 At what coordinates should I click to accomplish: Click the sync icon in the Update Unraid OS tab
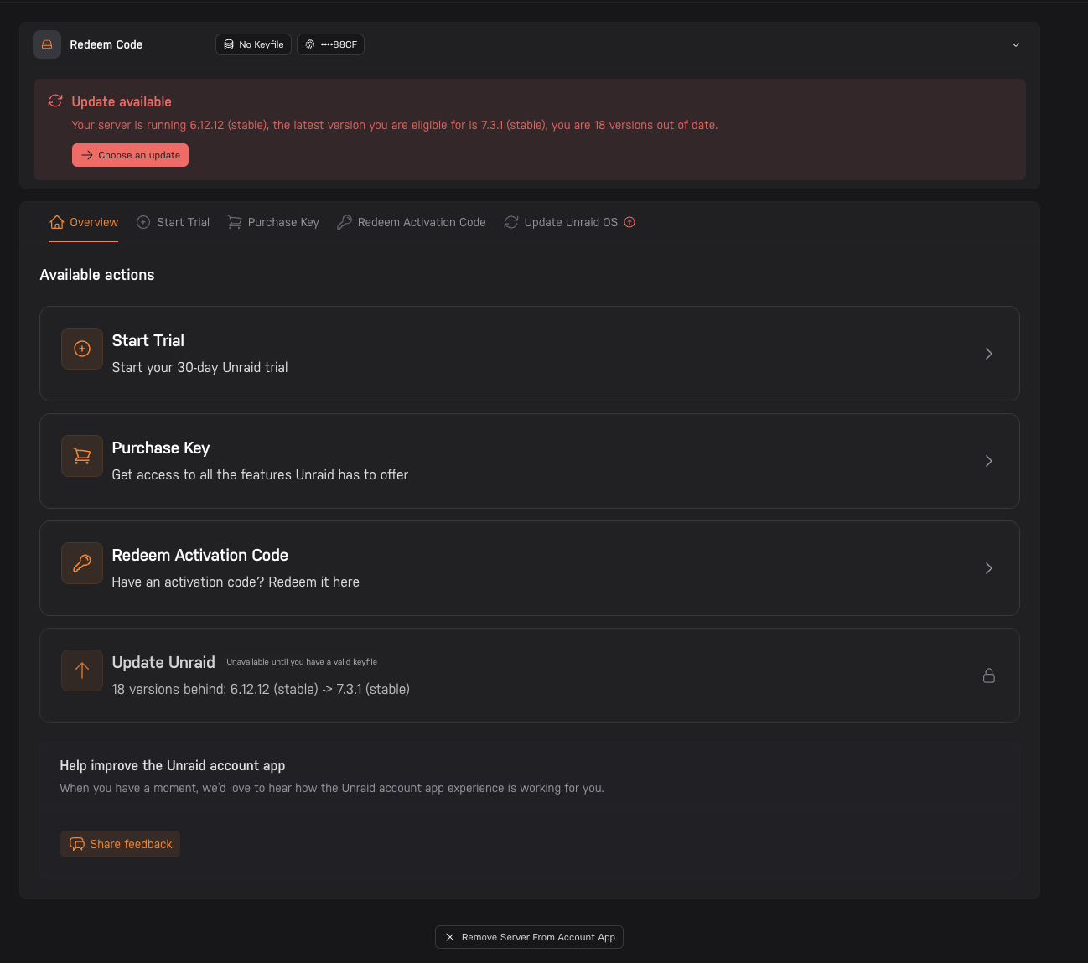pos(511,222)
